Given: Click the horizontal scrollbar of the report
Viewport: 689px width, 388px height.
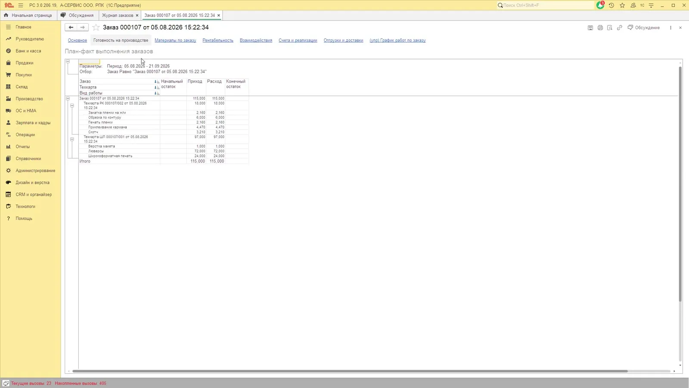Looking at the screenshot, I should pos(350,371).
